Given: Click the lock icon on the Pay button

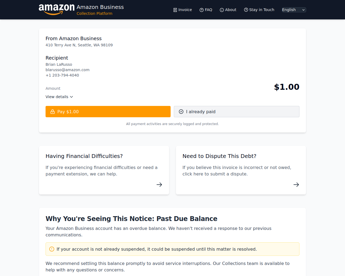Looking at the screenshot, I should pos(53,112).
